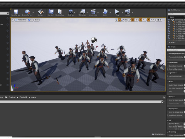This screenshot has height=139, width=185.
Task: Open the Content browser toolbar icon
Action: pyautogui.click(x=51, y=12)
